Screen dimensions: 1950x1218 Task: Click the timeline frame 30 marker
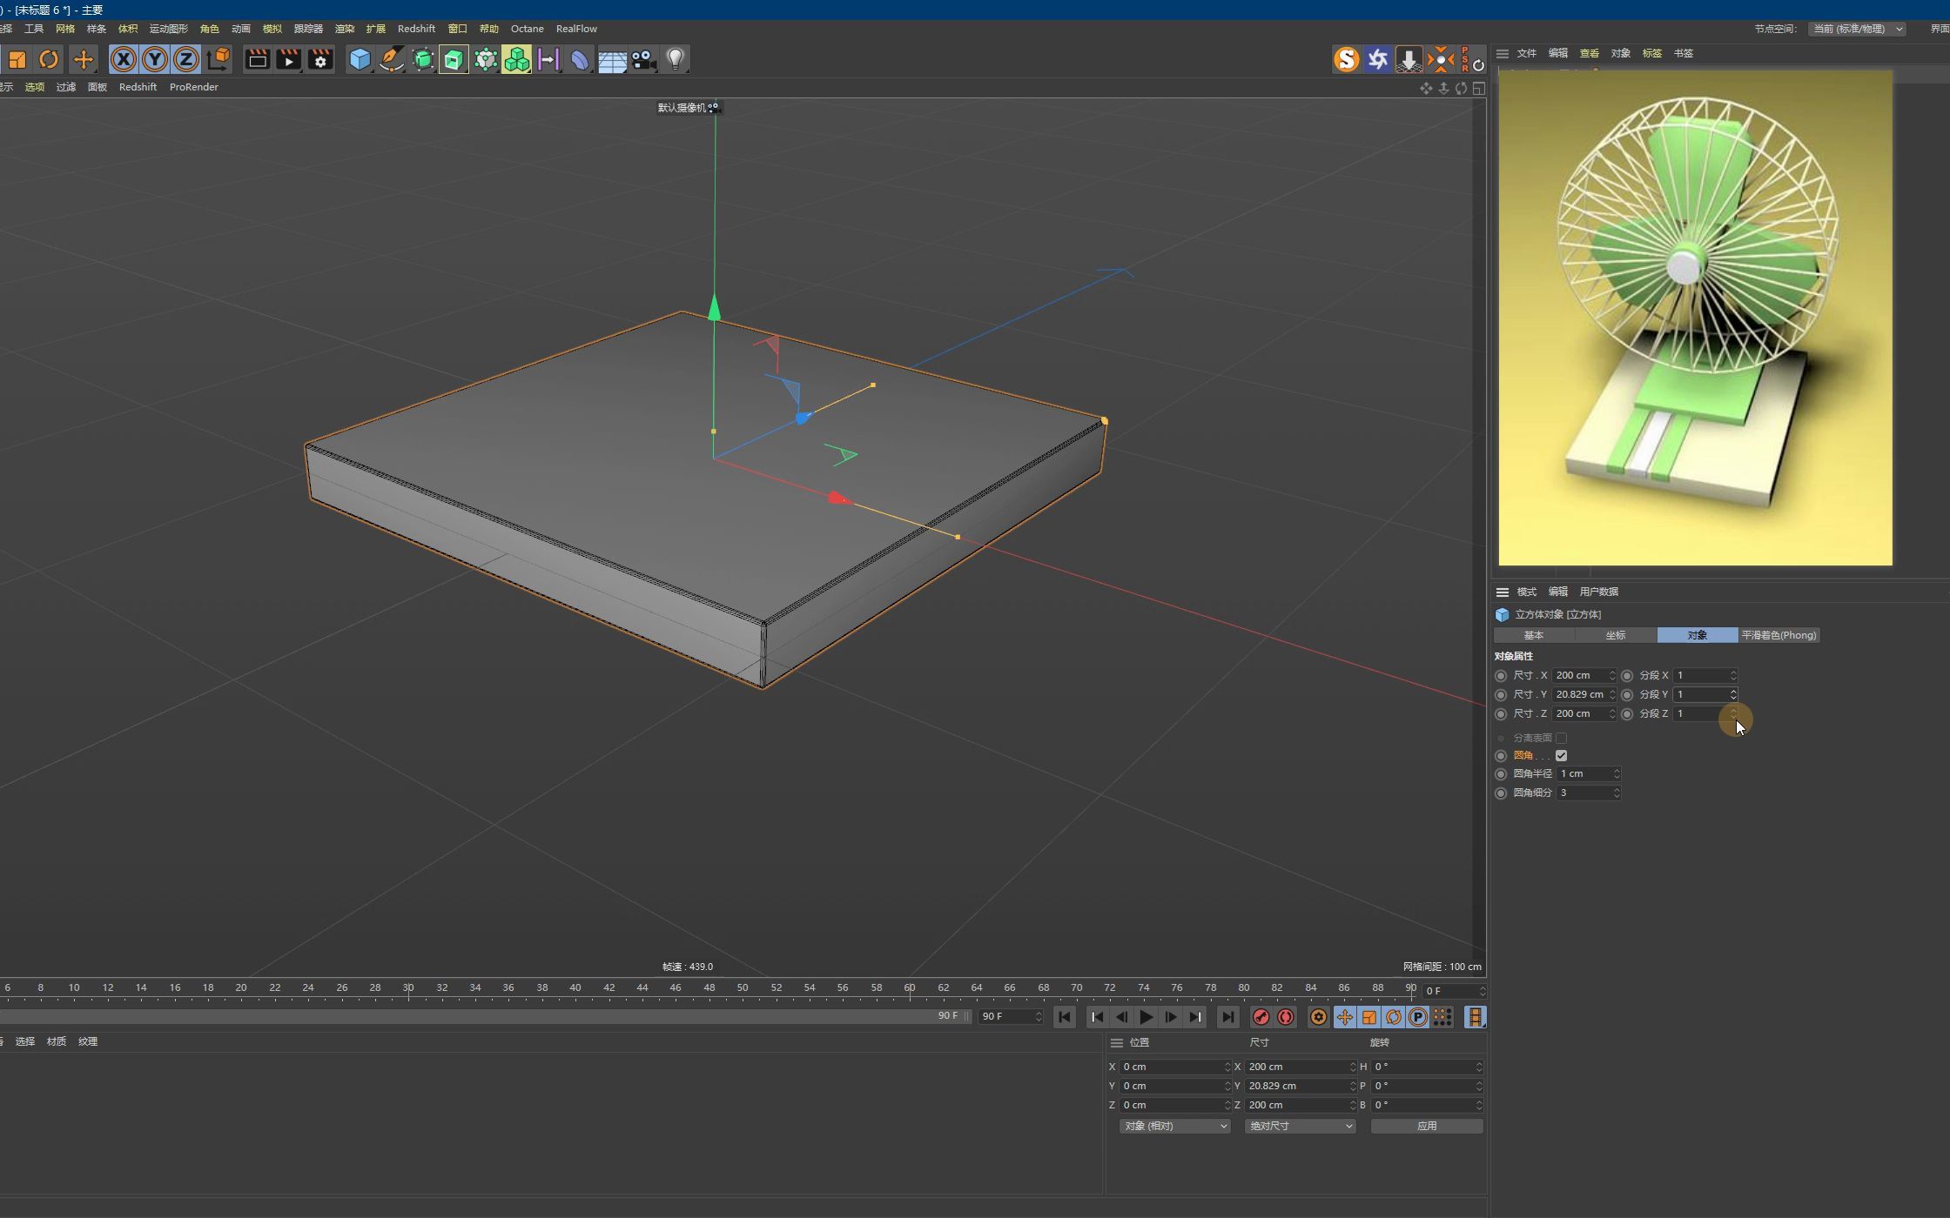coord(408,988)
